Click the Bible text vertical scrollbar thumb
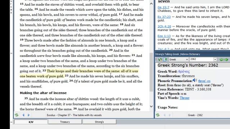 point(151,72)
